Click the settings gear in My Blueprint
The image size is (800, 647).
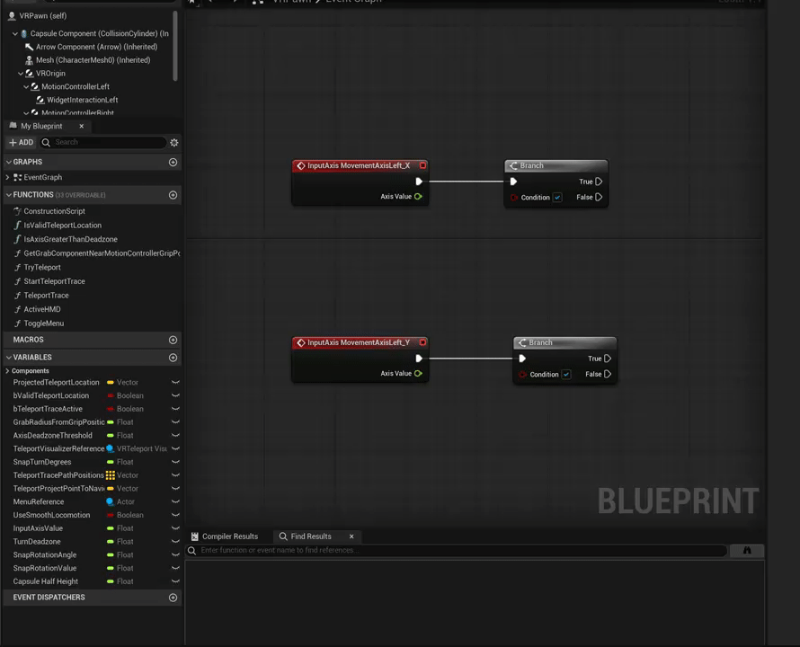(174, 142)
